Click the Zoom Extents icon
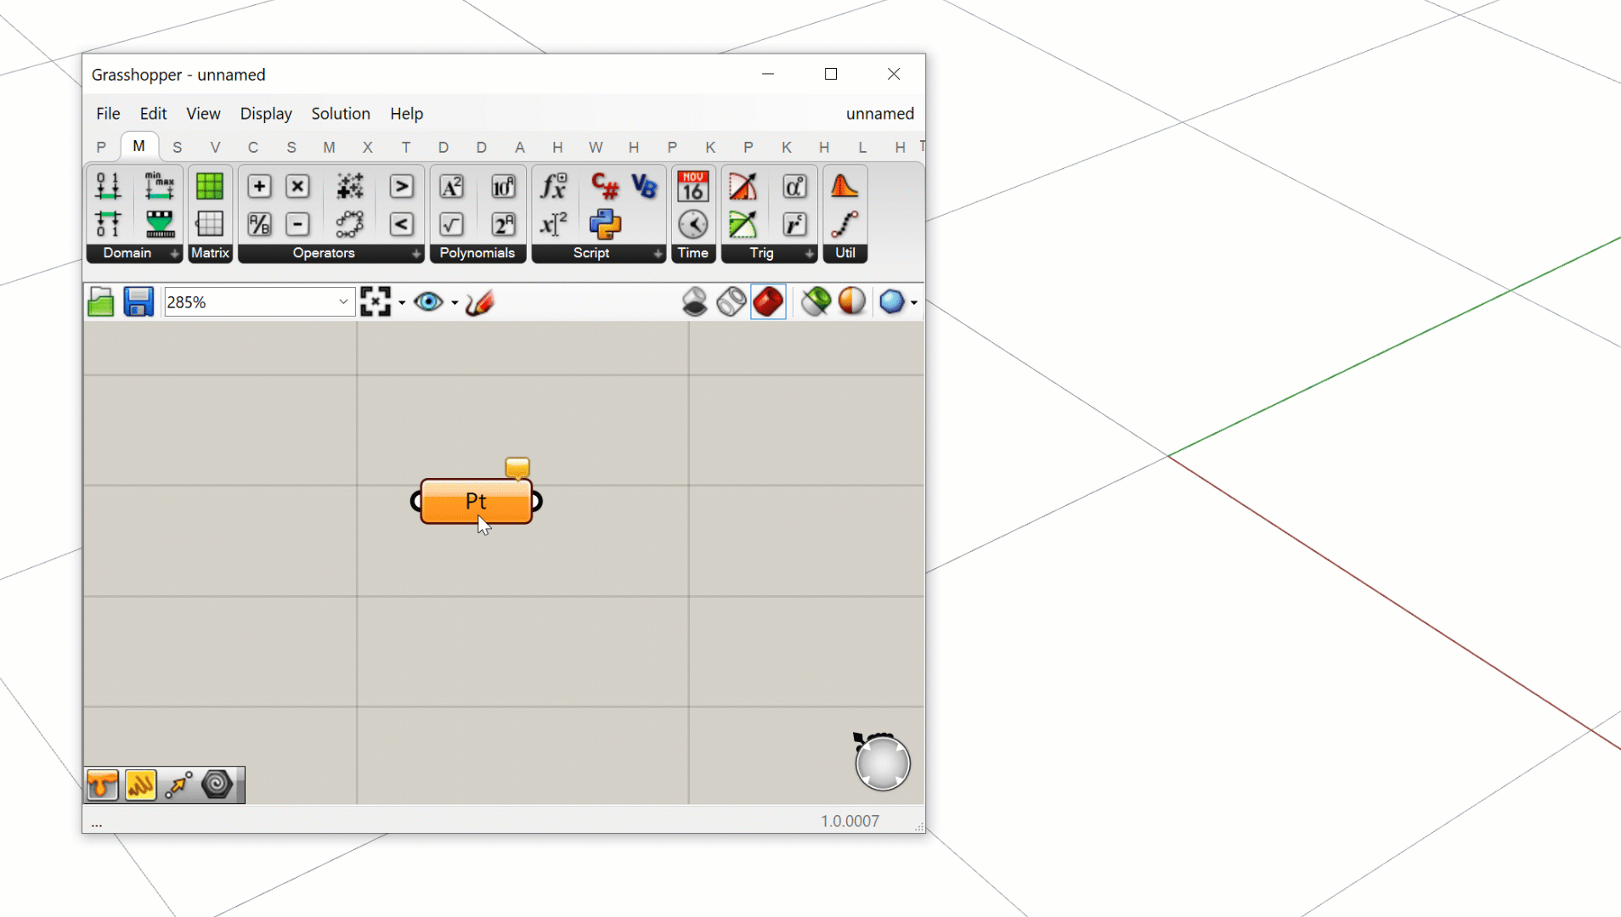Viewport: 1621px width, 917px height. click(375, 302)
